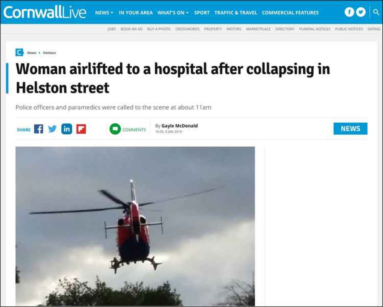Click the blue NEWS category button
This screenshot has width=383, height=307.
click(x=350, y=129)
